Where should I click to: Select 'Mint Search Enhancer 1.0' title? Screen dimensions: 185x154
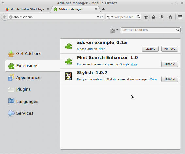pyautogui.click(x=107, y=58)
